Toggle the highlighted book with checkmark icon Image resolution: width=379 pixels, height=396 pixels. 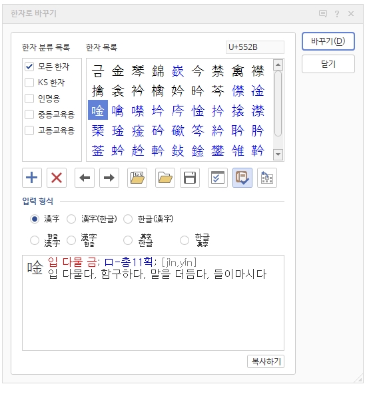pos(242,178)
